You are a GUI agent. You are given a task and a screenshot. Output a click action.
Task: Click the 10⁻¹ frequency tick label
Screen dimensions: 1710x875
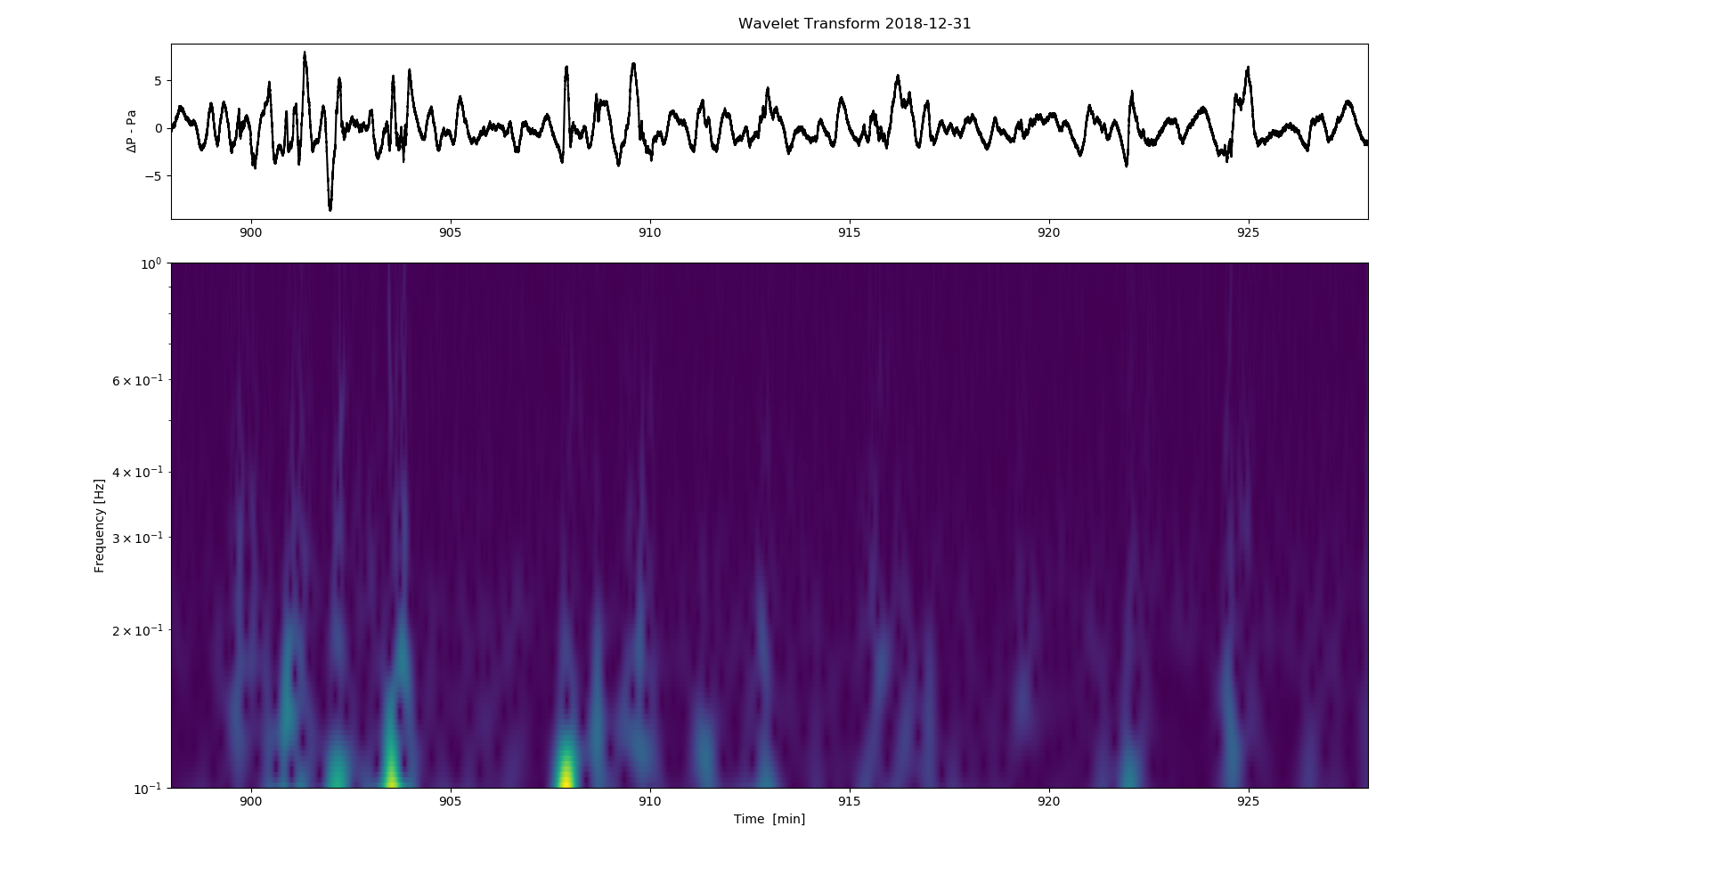tap(148, 788)
